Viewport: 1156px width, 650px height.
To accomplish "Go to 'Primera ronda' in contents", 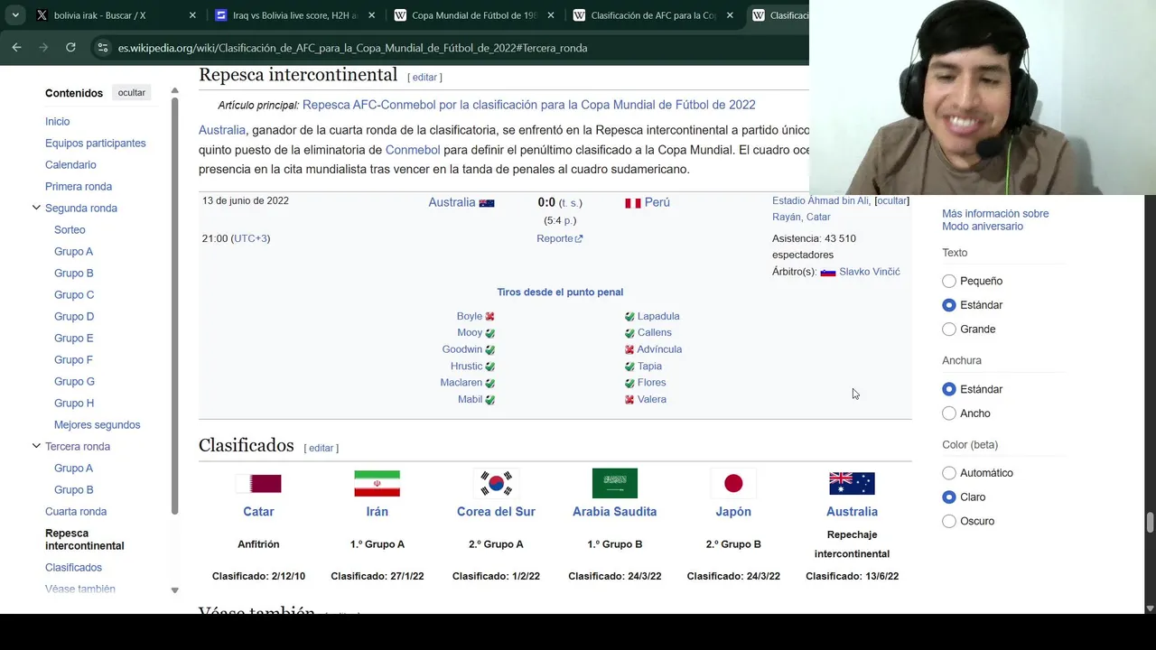I will coord(79,186).
